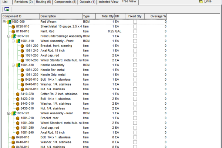222x148 pixels.
Task: Collapse the 1081-110 Wheel Assembly Front node
Action: pos(13,41)
